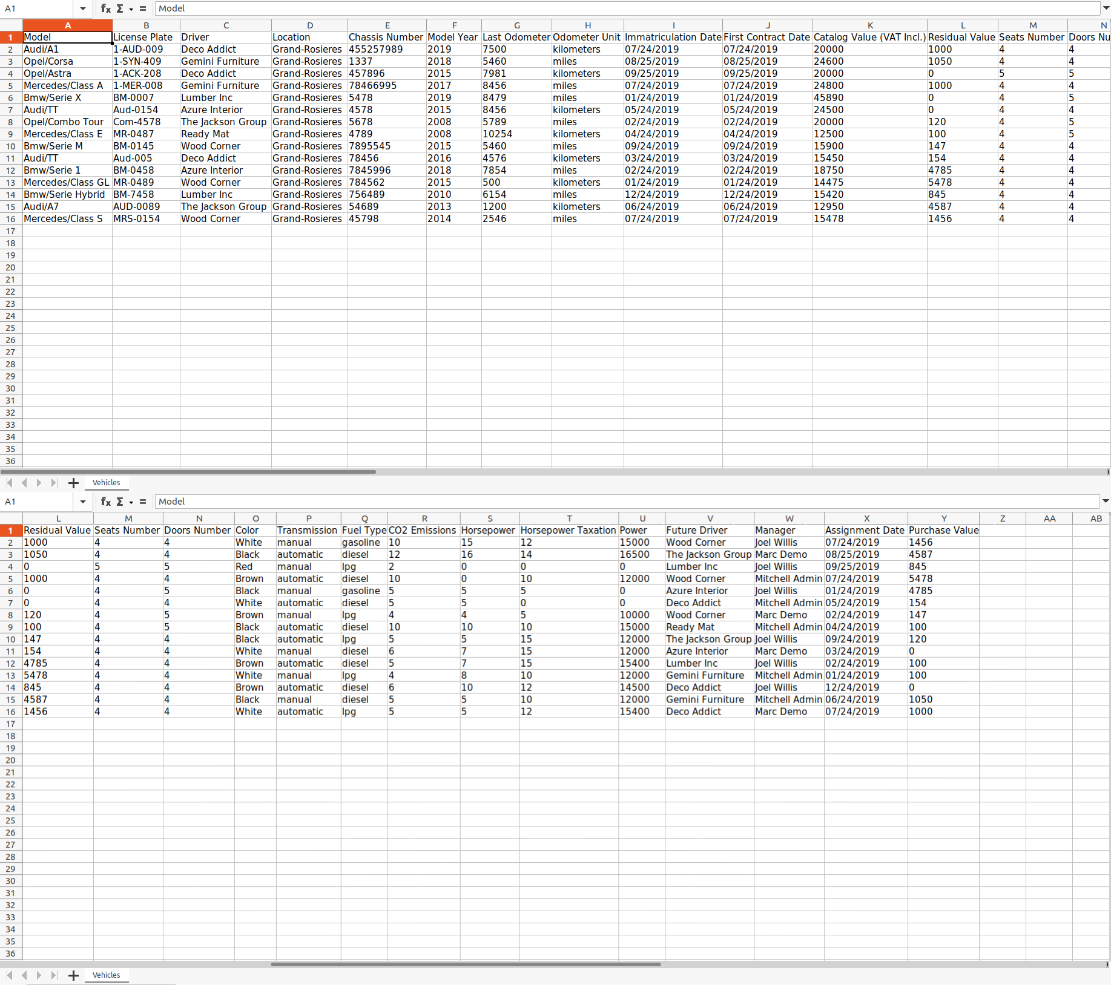Select row 16 header in bottom pane
Image resolution: width=1111 pixels, height=985 pixels.
click(11, 712)
